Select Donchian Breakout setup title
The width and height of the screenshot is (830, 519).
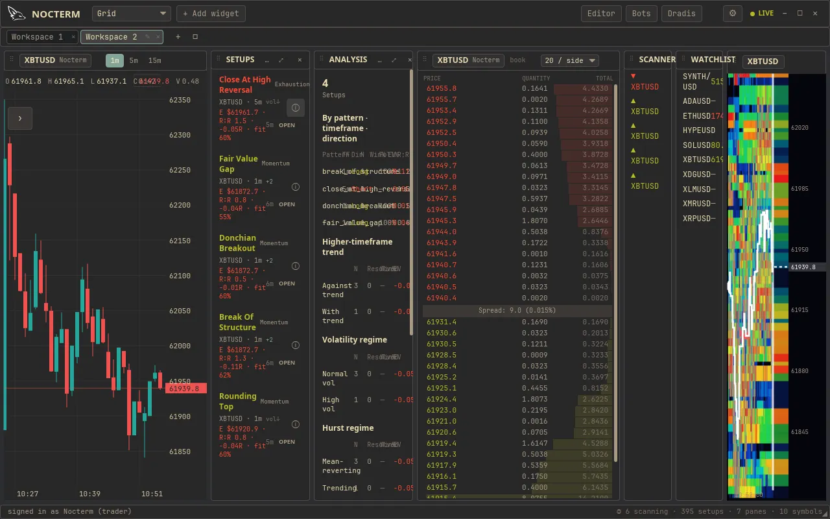pyautogui.click(x=237, y=243)
